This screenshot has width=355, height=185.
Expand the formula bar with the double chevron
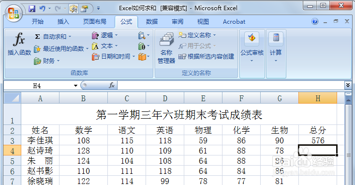coord(348,85)
